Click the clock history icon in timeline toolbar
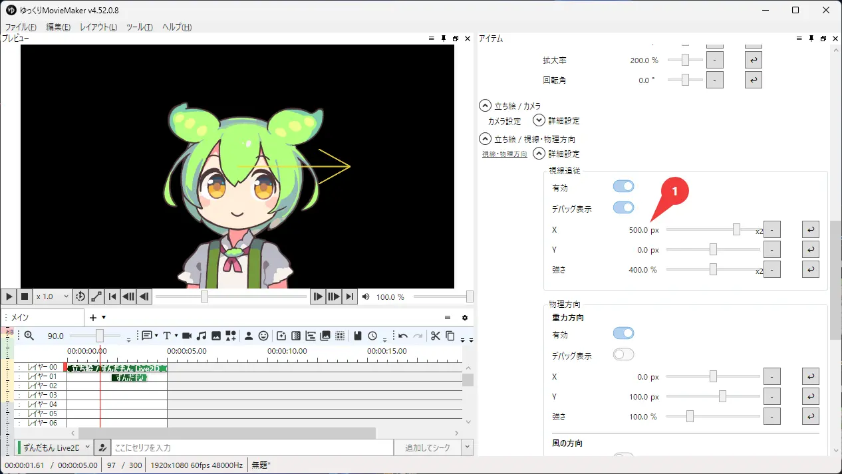 click(372, 336)
